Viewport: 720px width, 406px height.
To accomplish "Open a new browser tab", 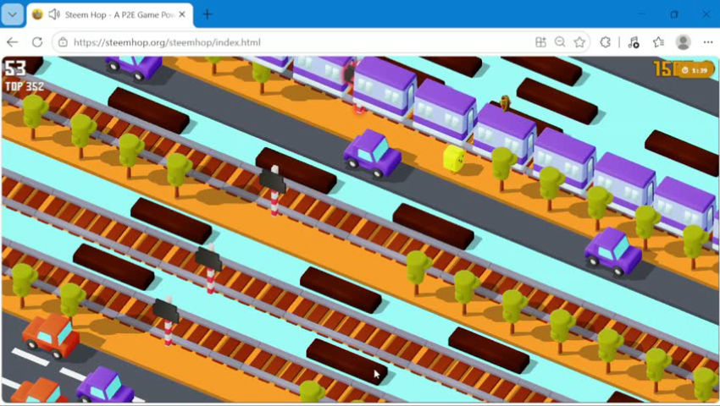I will (x=208, y=14).
